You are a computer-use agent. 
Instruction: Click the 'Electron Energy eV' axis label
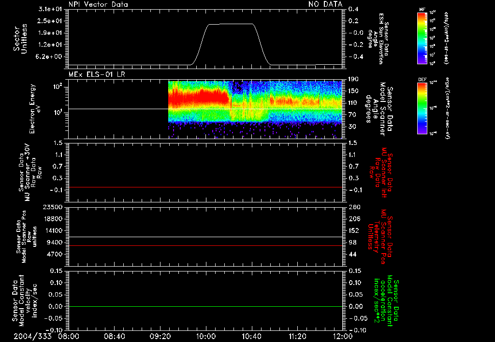pos(34,109)
